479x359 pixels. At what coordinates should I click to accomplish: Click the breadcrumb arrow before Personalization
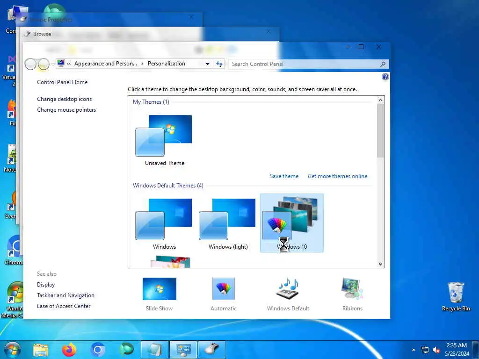tap(142, 64)
